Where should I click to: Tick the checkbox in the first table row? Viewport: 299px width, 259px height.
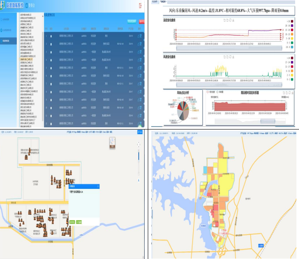click(x=51, y=37)
